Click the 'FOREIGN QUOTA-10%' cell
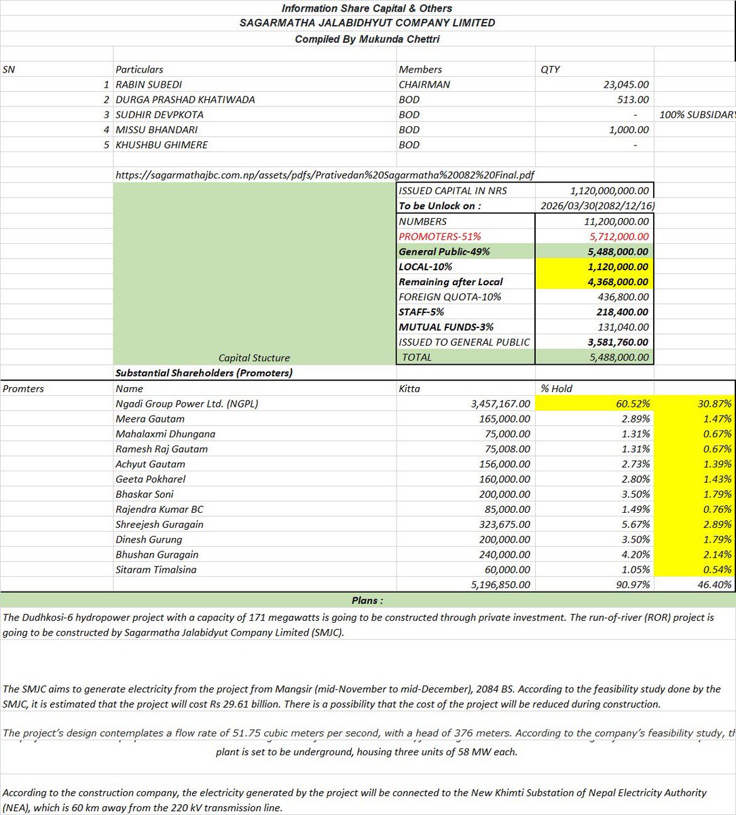Viewport: 736px width, 815px height. 465,297
